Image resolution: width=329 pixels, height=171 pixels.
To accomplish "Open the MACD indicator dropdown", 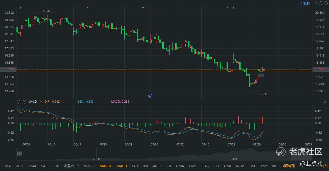I will [41, 102].
